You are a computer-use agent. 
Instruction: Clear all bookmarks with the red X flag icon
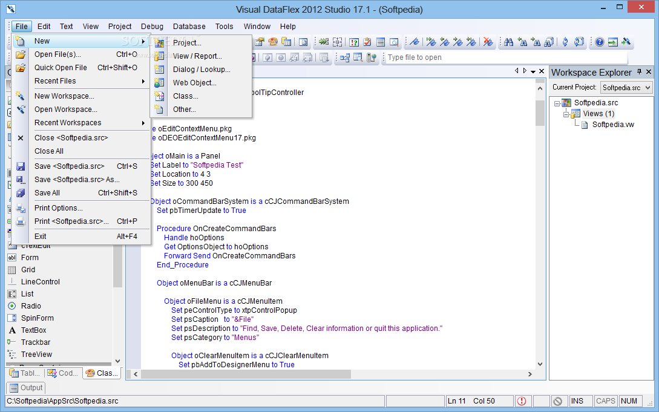coord(488,42)
